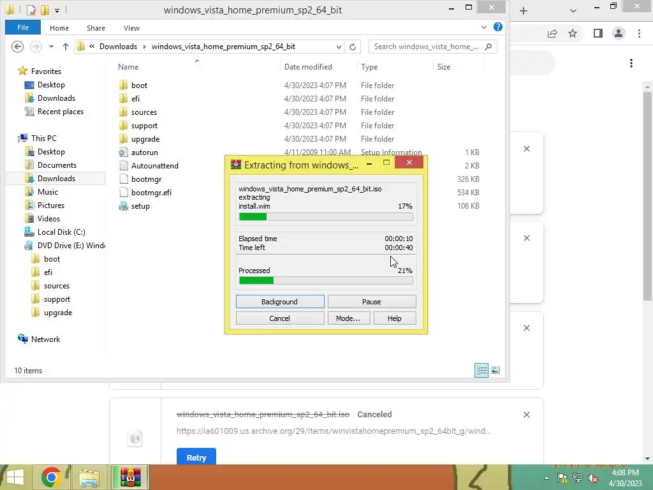Go up one folder level with Up arrow
This screenshot has height=490, width=653.
(66, 46)
